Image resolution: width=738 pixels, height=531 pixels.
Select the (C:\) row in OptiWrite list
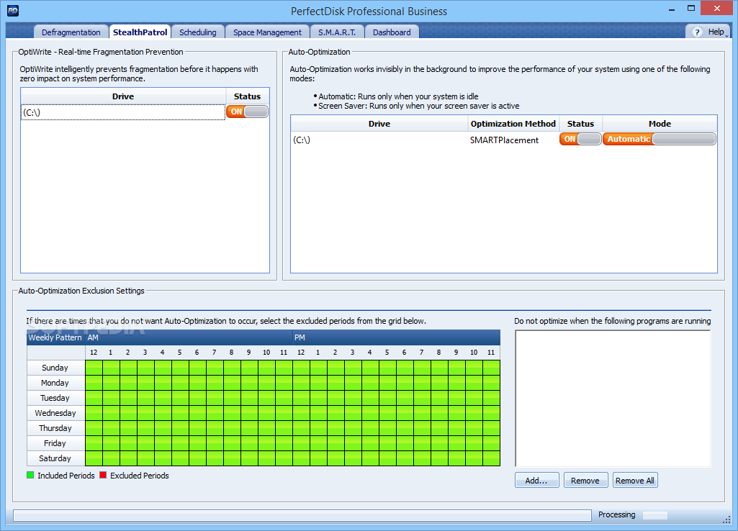(x=123, y=112)
